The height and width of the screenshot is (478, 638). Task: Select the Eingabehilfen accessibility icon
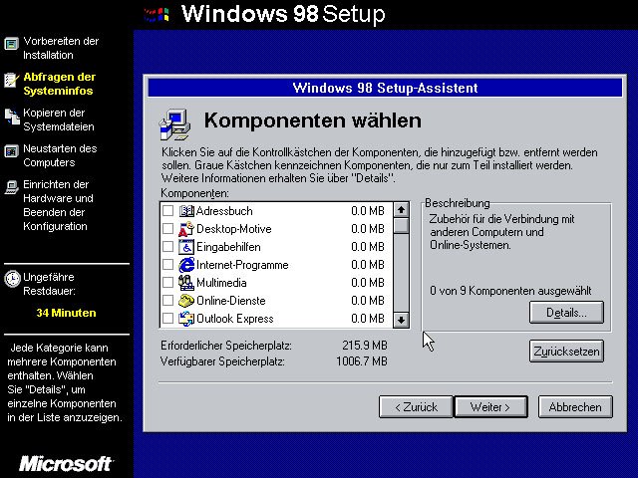pos(186,247)
